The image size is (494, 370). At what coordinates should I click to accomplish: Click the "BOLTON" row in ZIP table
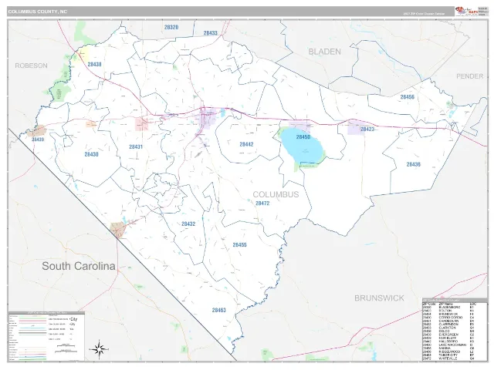pos(450,311)
